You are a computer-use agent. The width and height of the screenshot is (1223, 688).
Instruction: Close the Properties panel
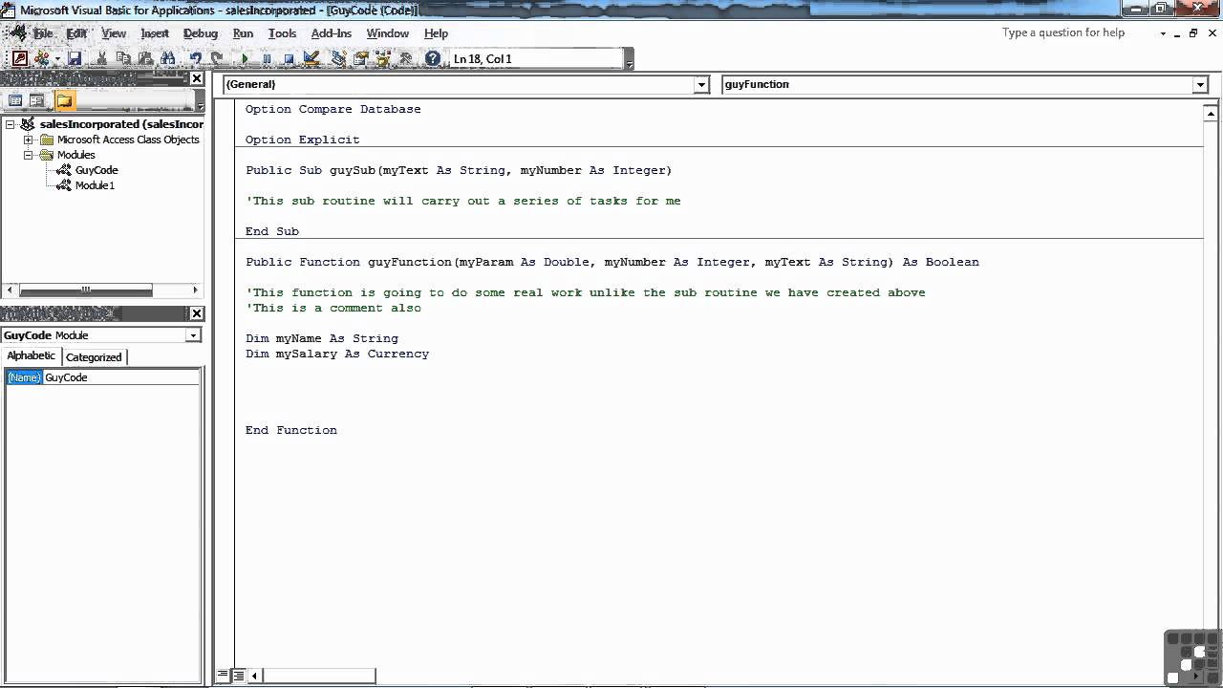coord(197,313)
